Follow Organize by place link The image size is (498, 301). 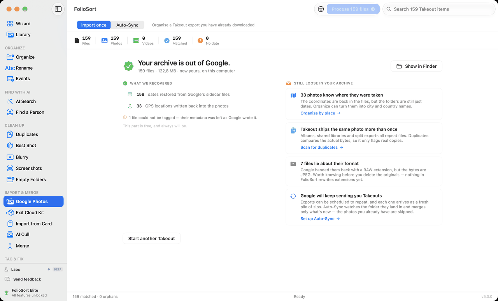point(321,113)
